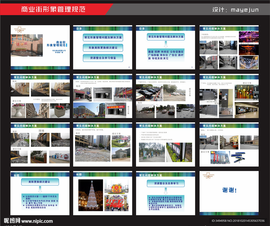Click page number 2 on the 目录 slide
The height and width of the screenshot is (226, 270).
129,67
